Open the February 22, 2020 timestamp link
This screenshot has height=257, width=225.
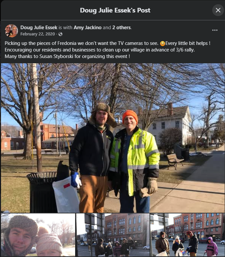coord(38,34)
